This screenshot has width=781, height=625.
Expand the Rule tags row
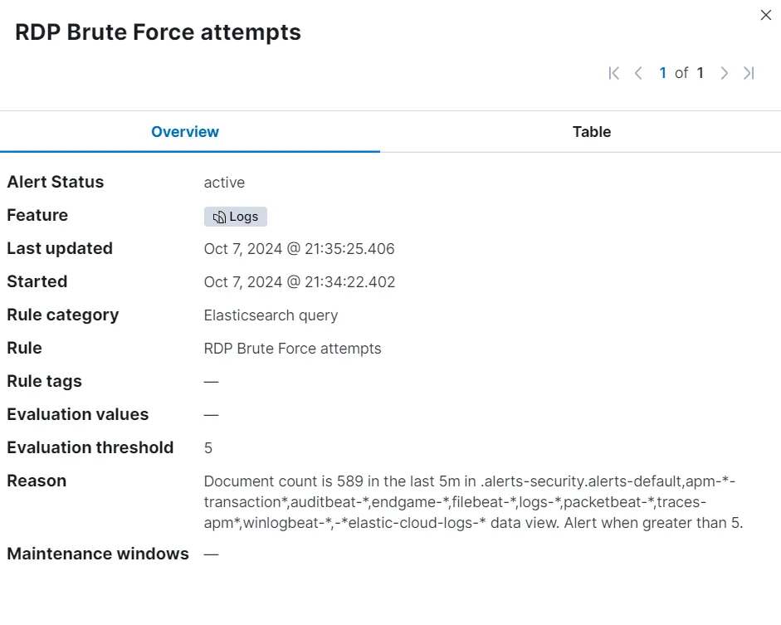211,382
